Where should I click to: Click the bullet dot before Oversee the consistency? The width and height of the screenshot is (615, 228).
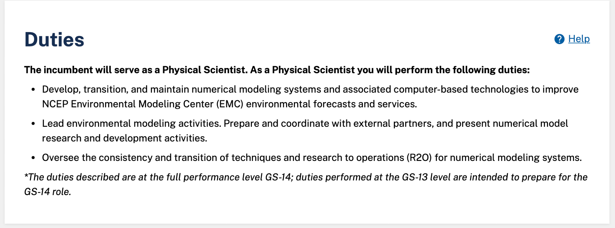[x=33, y=158]
